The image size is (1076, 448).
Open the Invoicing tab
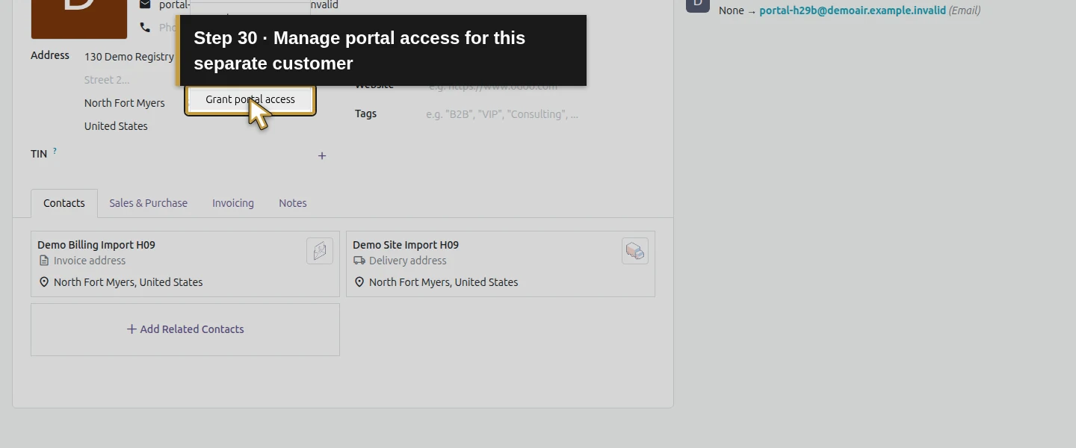click(x=233, y=203)
